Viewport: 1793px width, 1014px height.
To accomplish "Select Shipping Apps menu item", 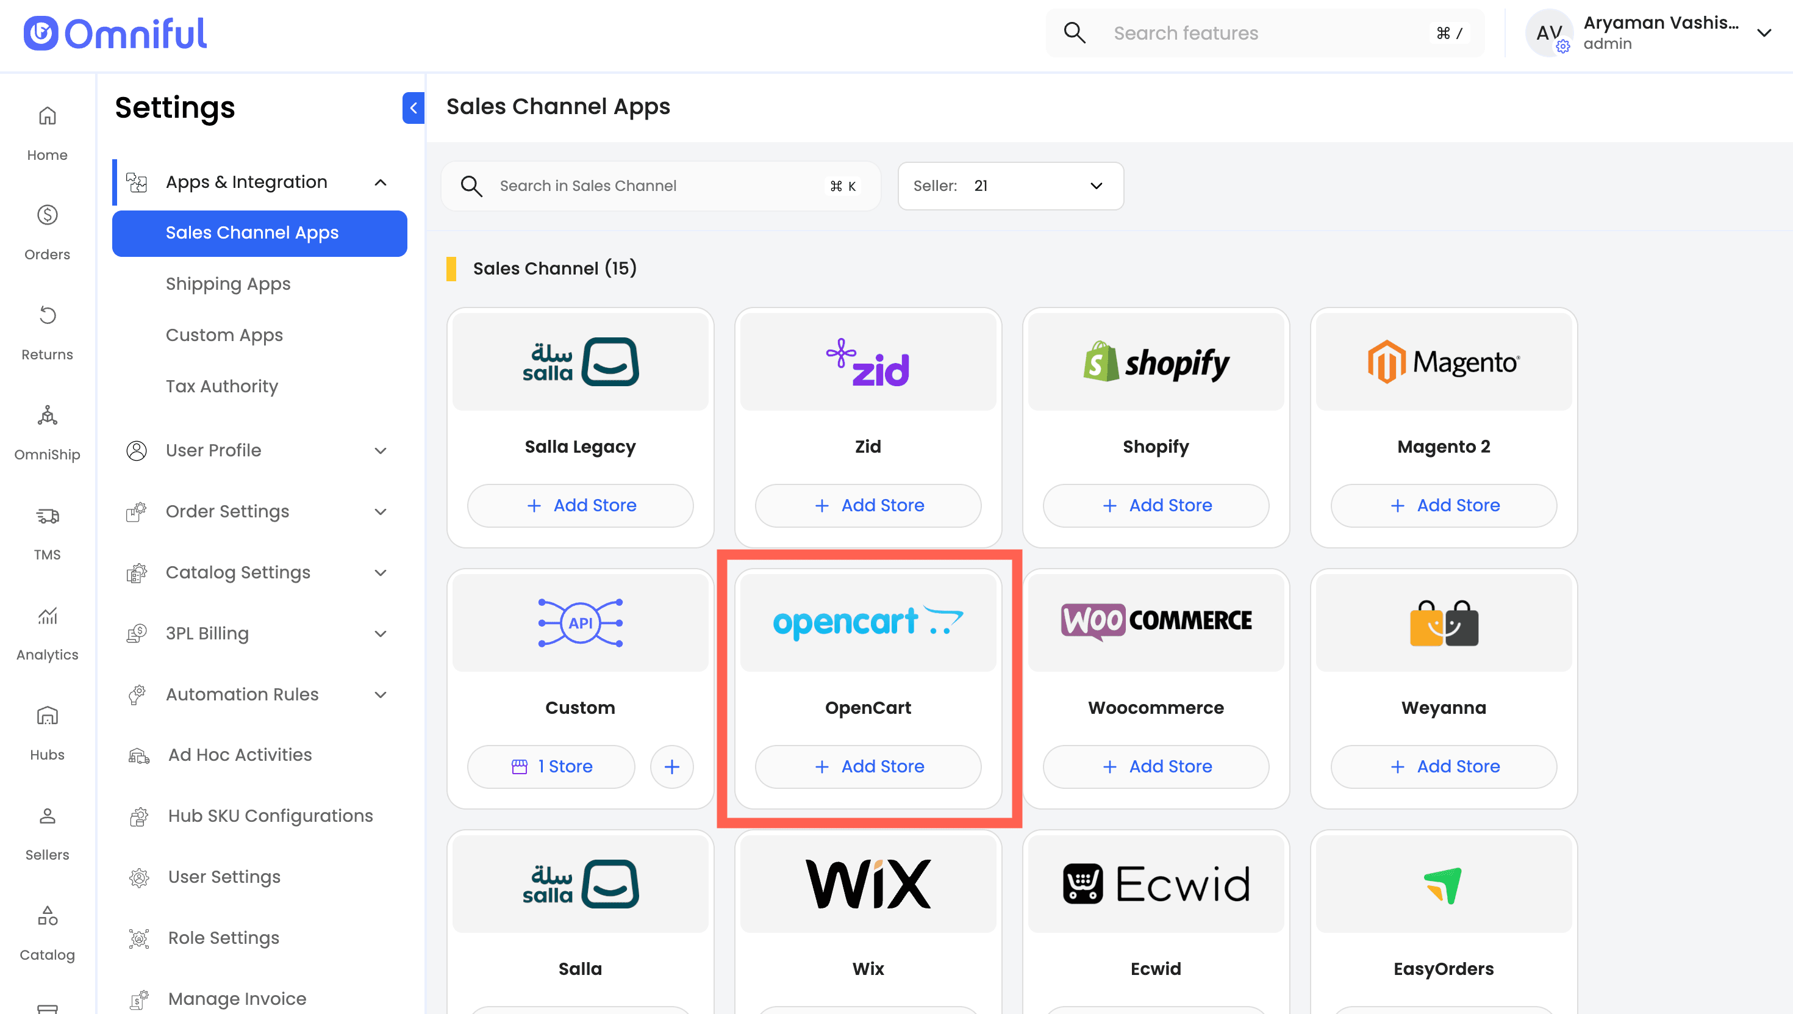I will tap(227, 284).
